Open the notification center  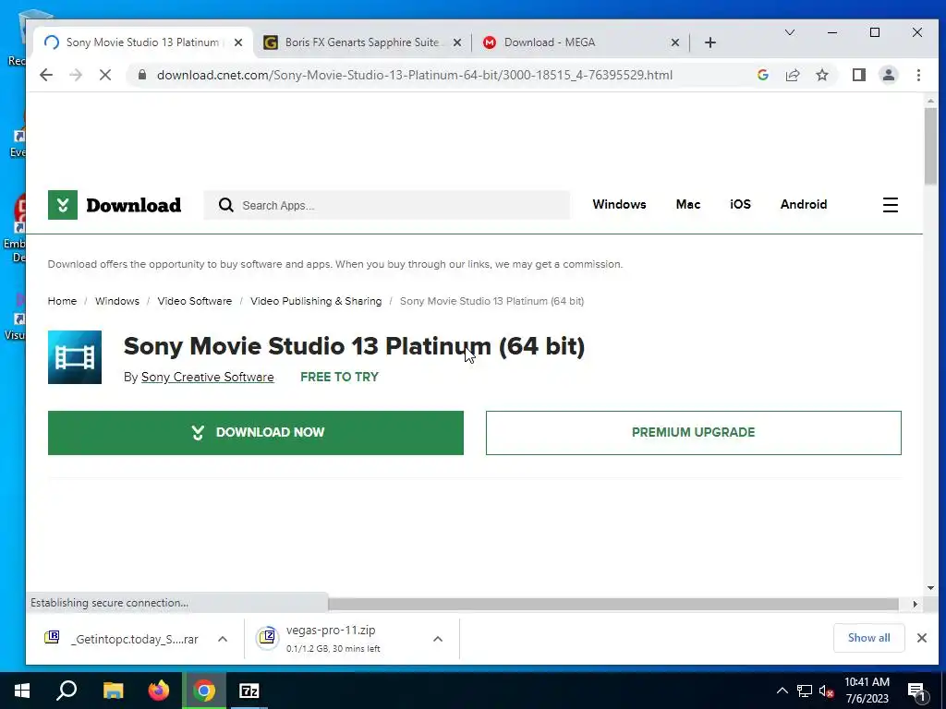tap(916, 692)
